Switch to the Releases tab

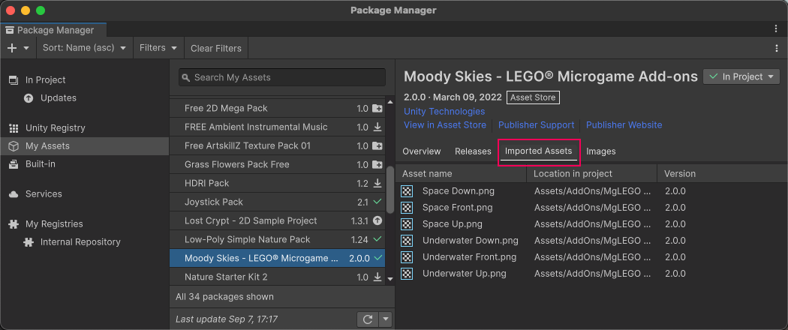point(473,151)
